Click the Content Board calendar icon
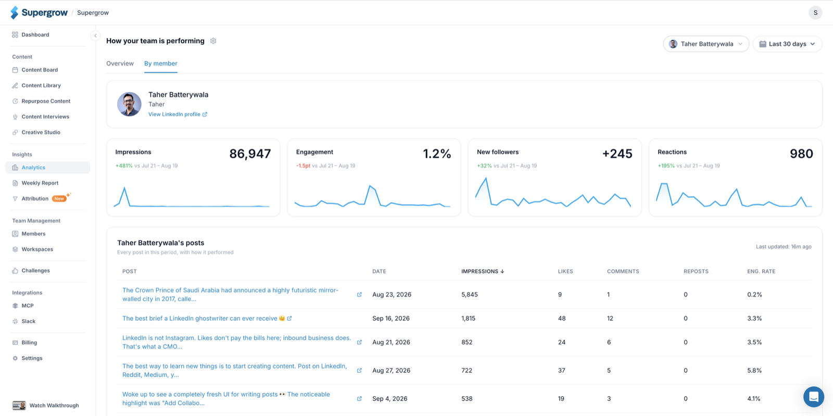 click(15, 70)
